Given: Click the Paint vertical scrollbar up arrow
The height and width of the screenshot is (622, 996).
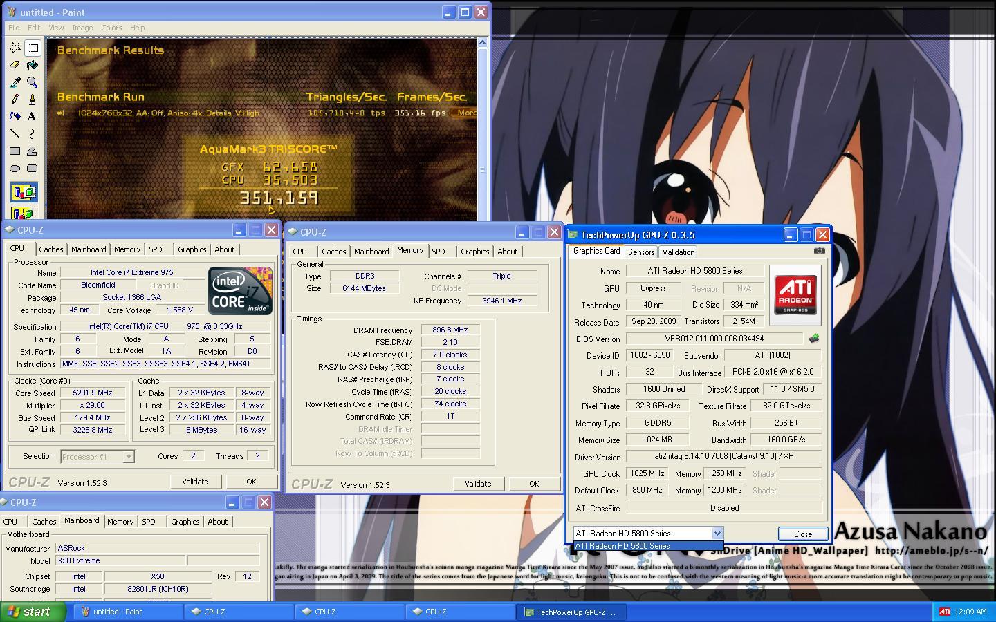Looking at the screenshot, I should pyautogui.click(x=482, y=44).
